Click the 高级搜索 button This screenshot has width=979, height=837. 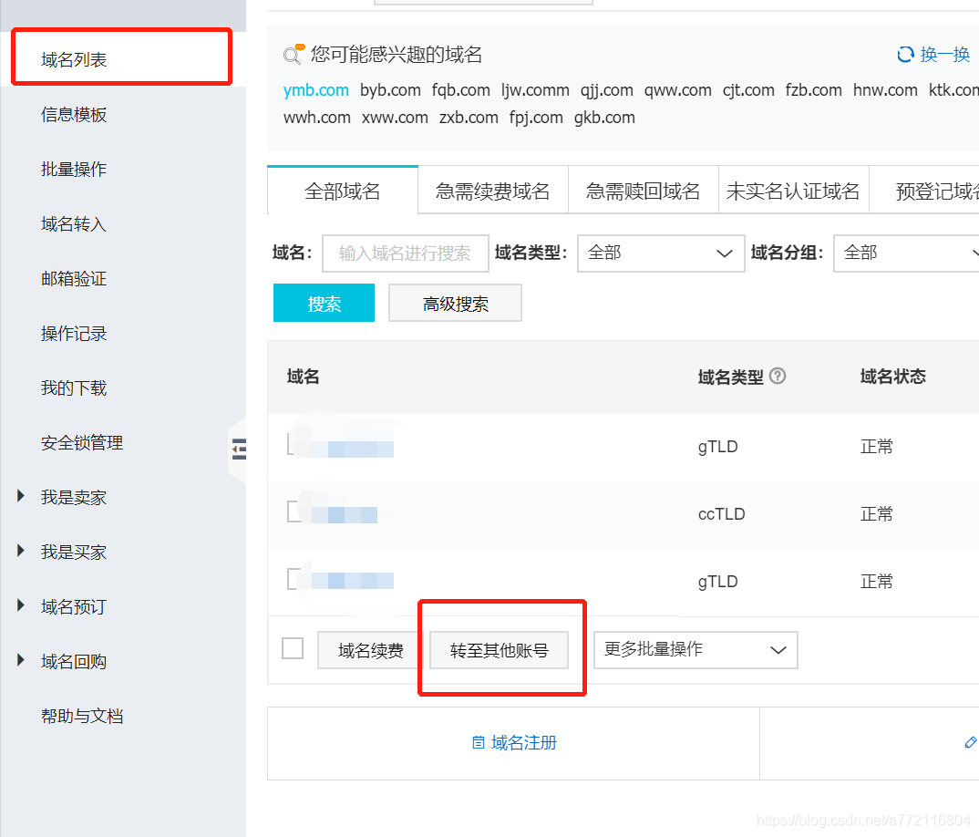(455, 303)
